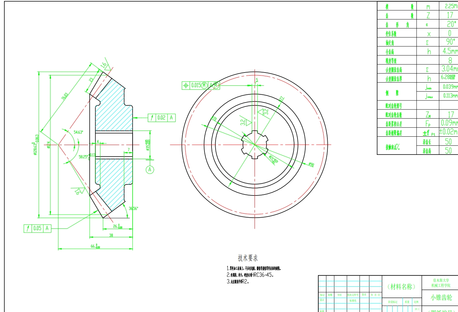
Task: Click technical requirement note line 1
Action: 254,268
